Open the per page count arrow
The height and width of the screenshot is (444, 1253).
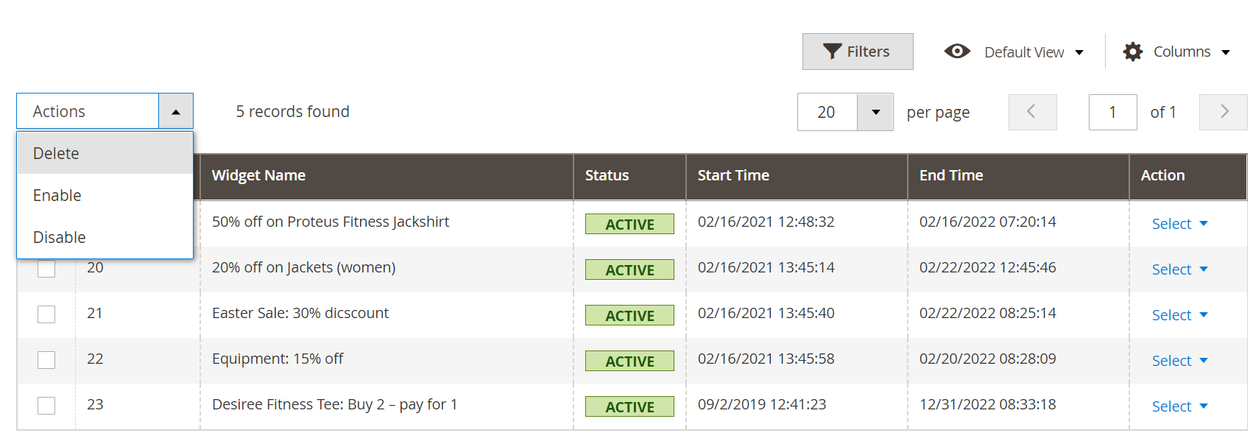(875, 112)
